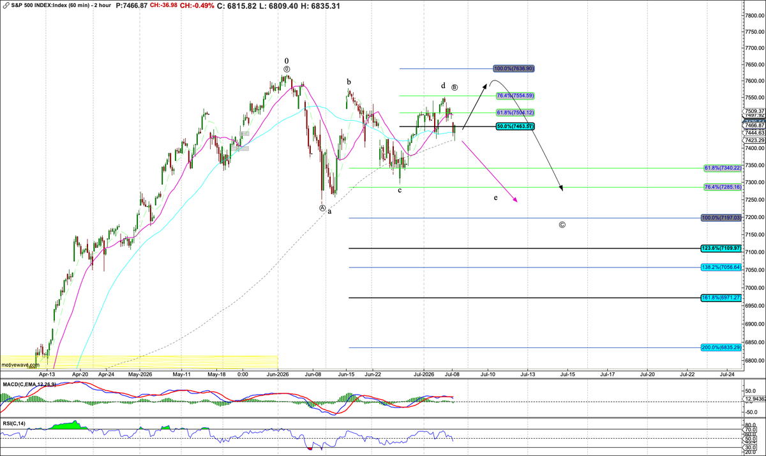This screenshot has height=456, width=766.
Task: Click the wave label d on the chart
Action: point(443,85)
